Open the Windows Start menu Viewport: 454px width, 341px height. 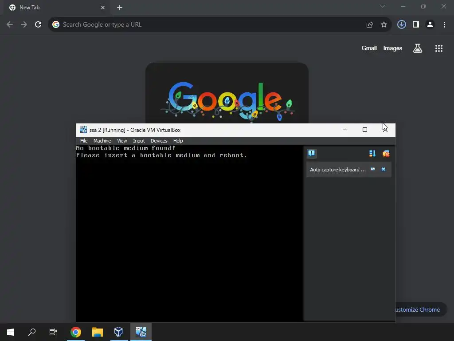tap(11, 332)
